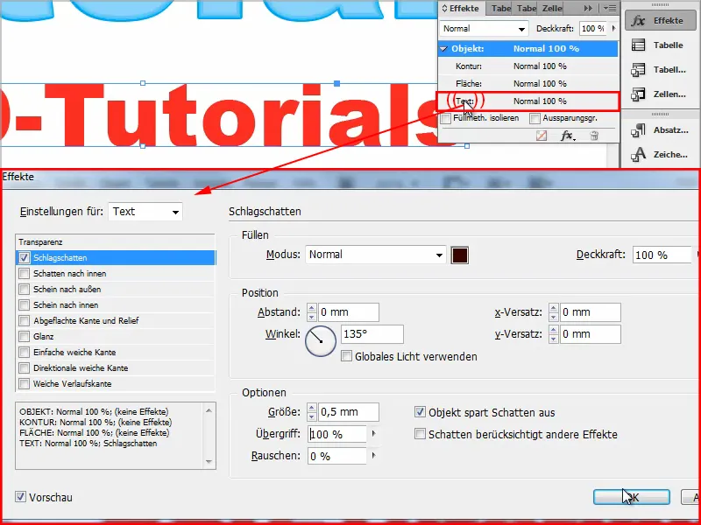The image size is (701, 525).
Task: Open the Tabell... formats panel in dock
Action: click(x=660, y=70)
